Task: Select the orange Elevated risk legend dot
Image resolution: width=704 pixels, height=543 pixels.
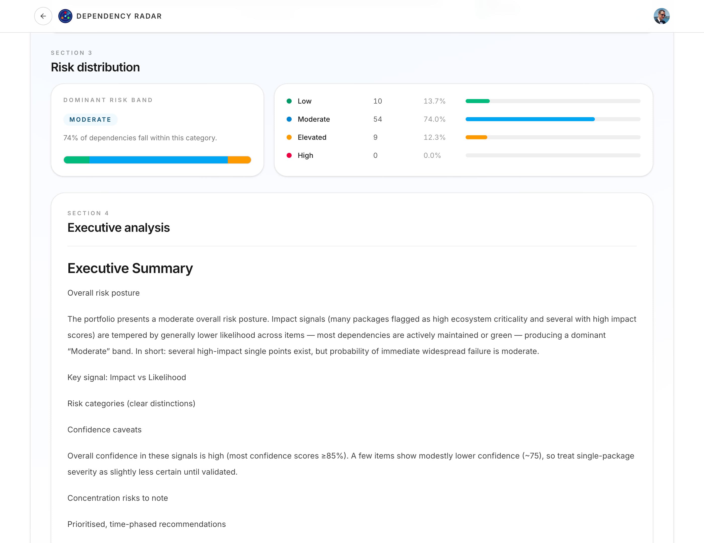Action: coord(290,137)
